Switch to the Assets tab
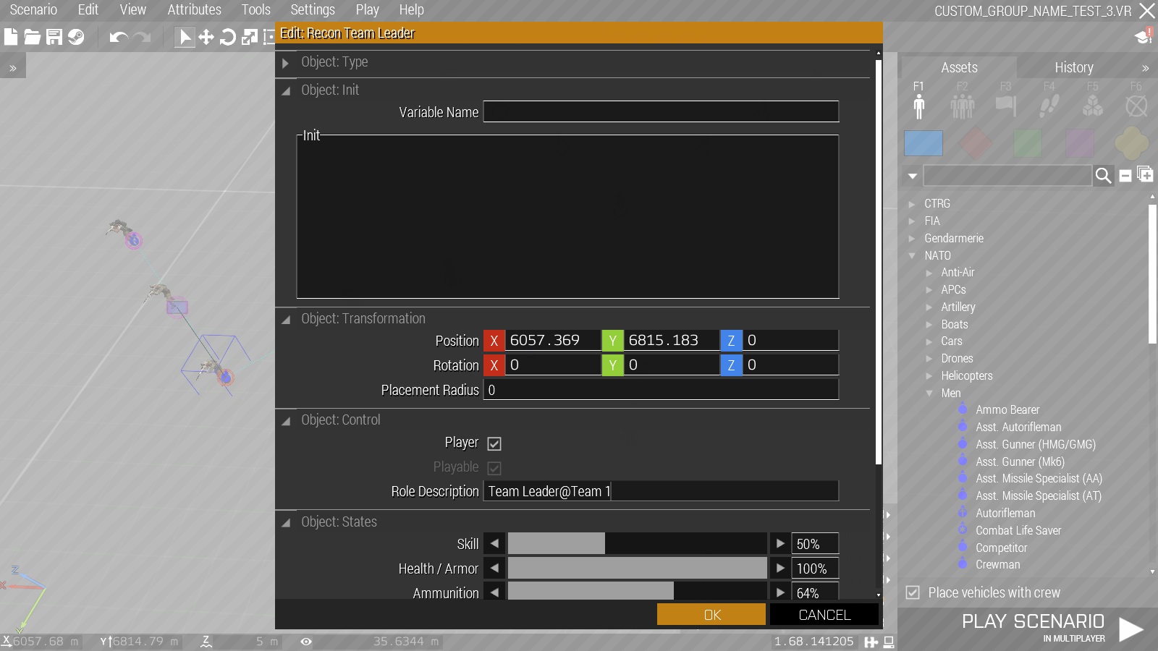The image size is (1158, 651). 959,67
